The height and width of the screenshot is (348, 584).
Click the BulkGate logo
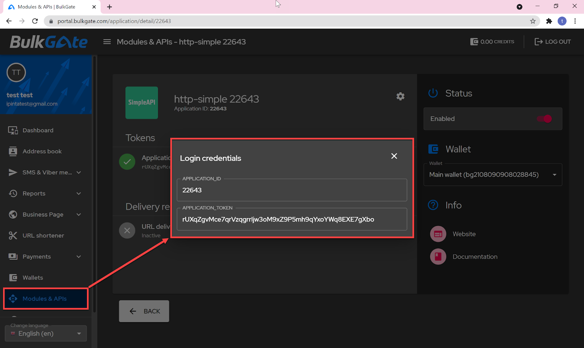(49, 42)
